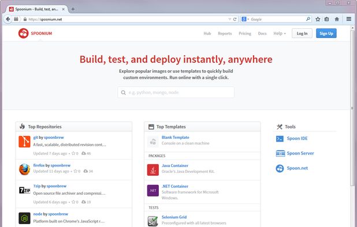Open the Spoon IDE link
The height and width of the screenshot is (227, 357).
[297, 138]
